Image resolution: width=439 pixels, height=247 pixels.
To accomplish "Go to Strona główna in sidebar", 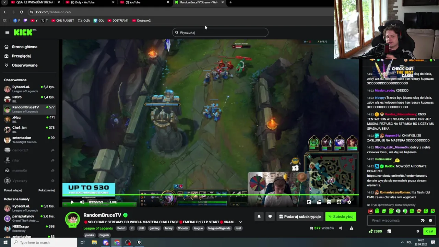I will click(x=24, y=47).
